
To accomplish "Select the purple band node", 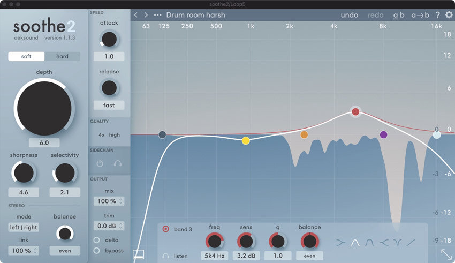I will pyautogui.click(x=384, y=134).
